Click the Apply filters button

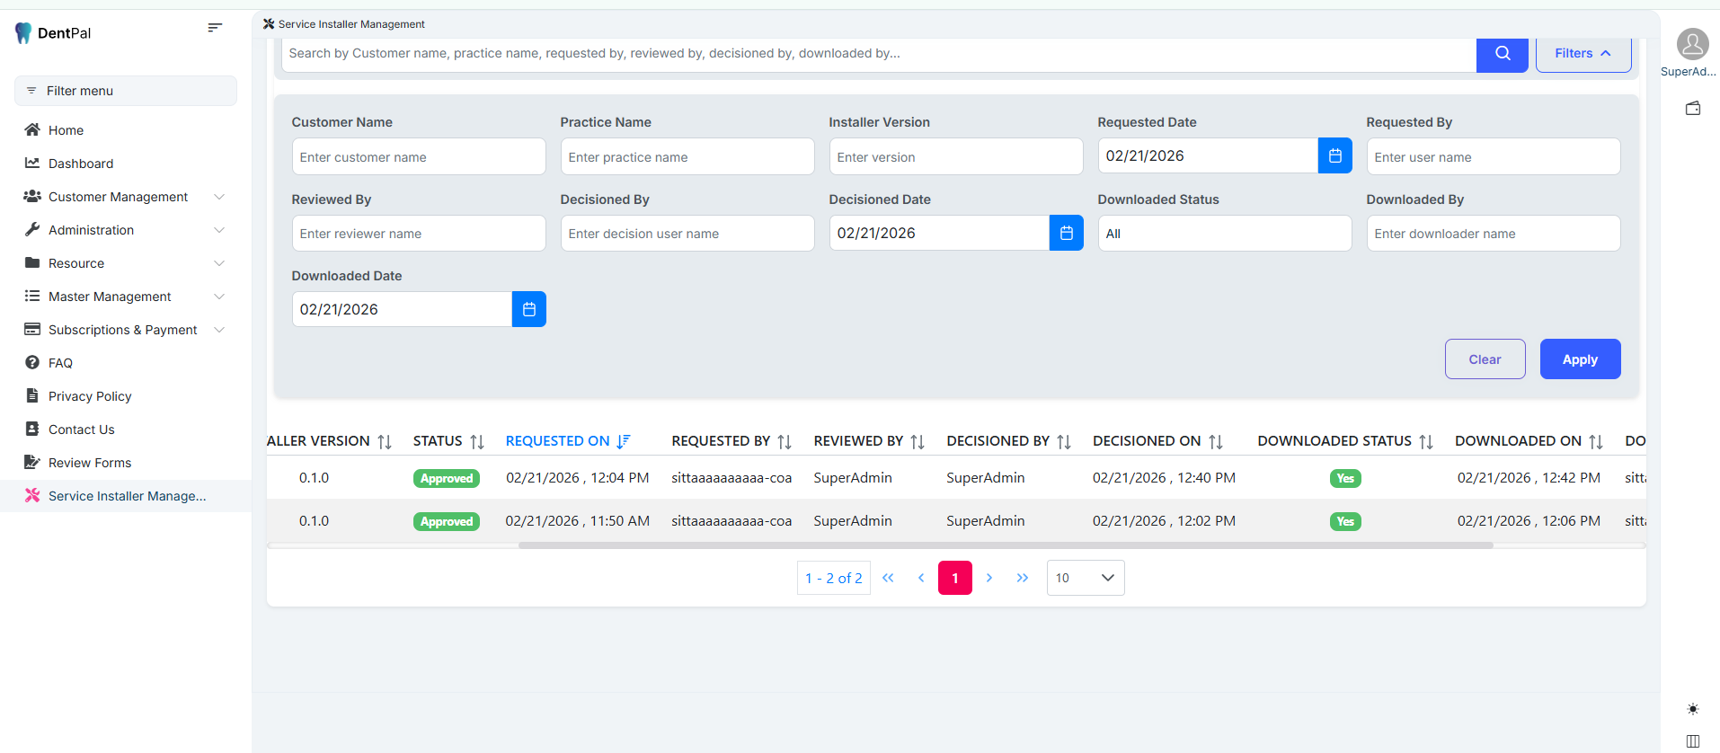coord(1579,359)
